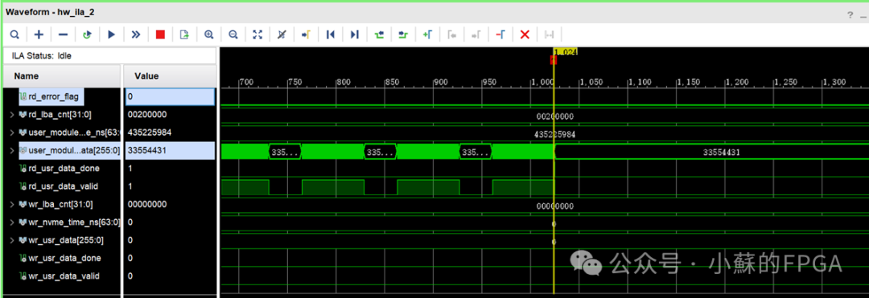Image resolution: width=869 pixels, height=298 pixels.
Task: Zoom in on the waveform
Action: coord(209,35)
